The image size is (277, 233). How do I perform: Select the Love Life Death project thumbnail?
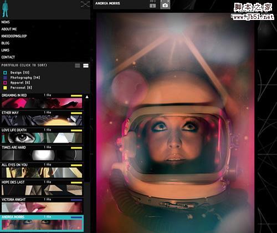(x=42, y=138)
